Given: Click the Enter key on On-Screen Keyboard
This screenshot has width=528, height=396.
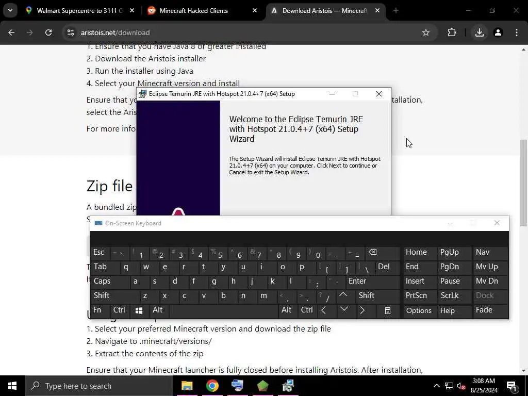Looking at the screenshot, I should click(x=372, y=281).
